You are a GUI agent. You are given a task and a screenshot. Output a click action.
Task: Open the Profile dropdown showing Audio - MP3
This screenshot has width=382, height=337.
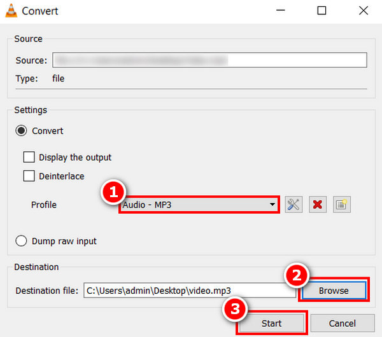coord(199,205)
